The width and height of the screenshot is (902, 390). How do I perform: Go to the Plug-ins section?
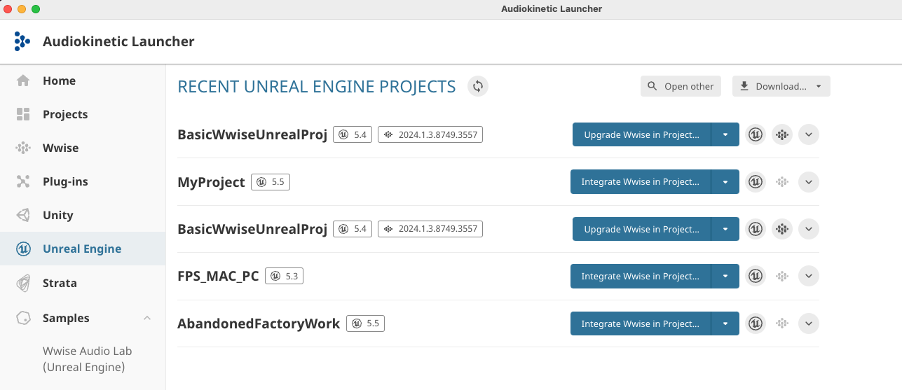click(65, 181)
